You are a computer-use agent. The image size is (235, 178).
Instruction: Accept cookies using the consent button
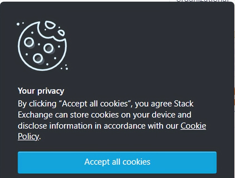(x=117, y=162)
